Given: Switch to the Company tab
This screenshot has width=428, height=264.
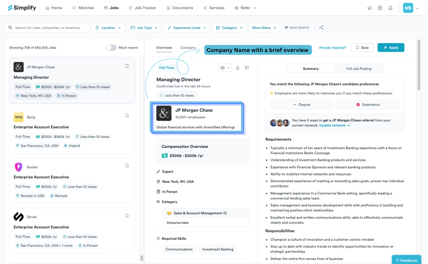Looking at the screenshot, I should (188, 48).
